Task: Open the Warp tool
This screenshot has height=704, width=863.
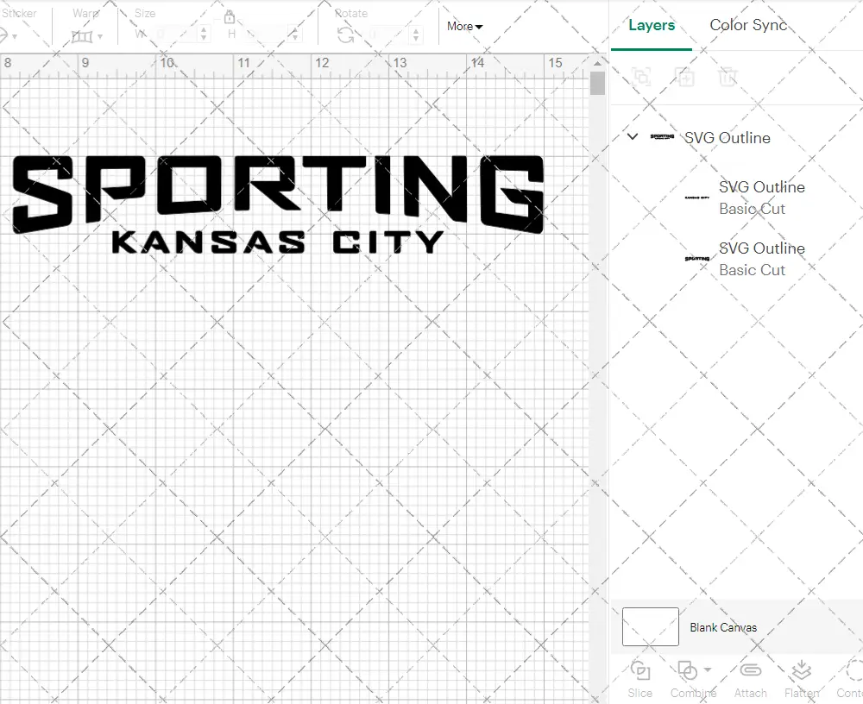Action: [x=84, y=35]
